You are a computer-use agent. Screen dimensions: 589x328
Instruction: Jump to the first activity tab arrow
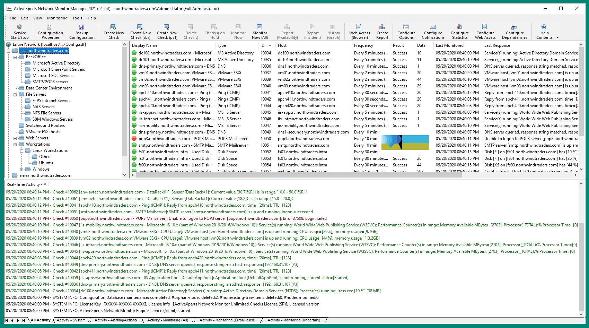[7, 320]
